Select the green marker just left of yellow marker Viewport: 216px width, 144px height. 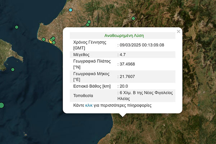pos(44,39)
